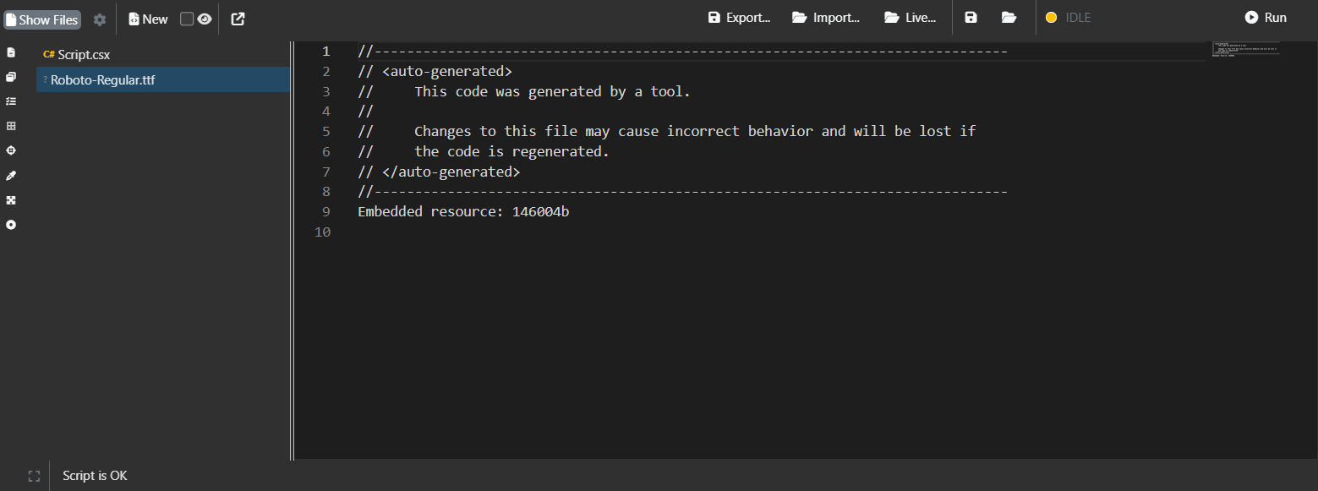Screen dimensions: 1318x491
Task: Open the pop-out external window icon
Action: coord(238,19)
